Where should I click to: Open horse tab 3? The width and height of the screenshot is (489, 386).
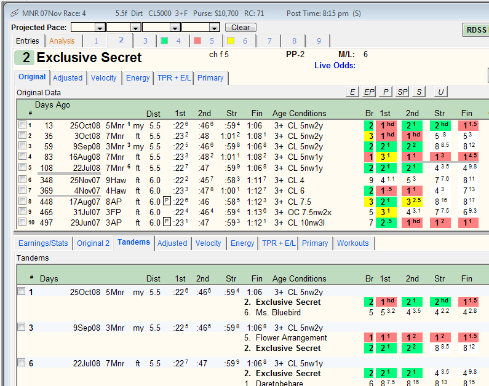pyautogui.click(x=145, y=41)
